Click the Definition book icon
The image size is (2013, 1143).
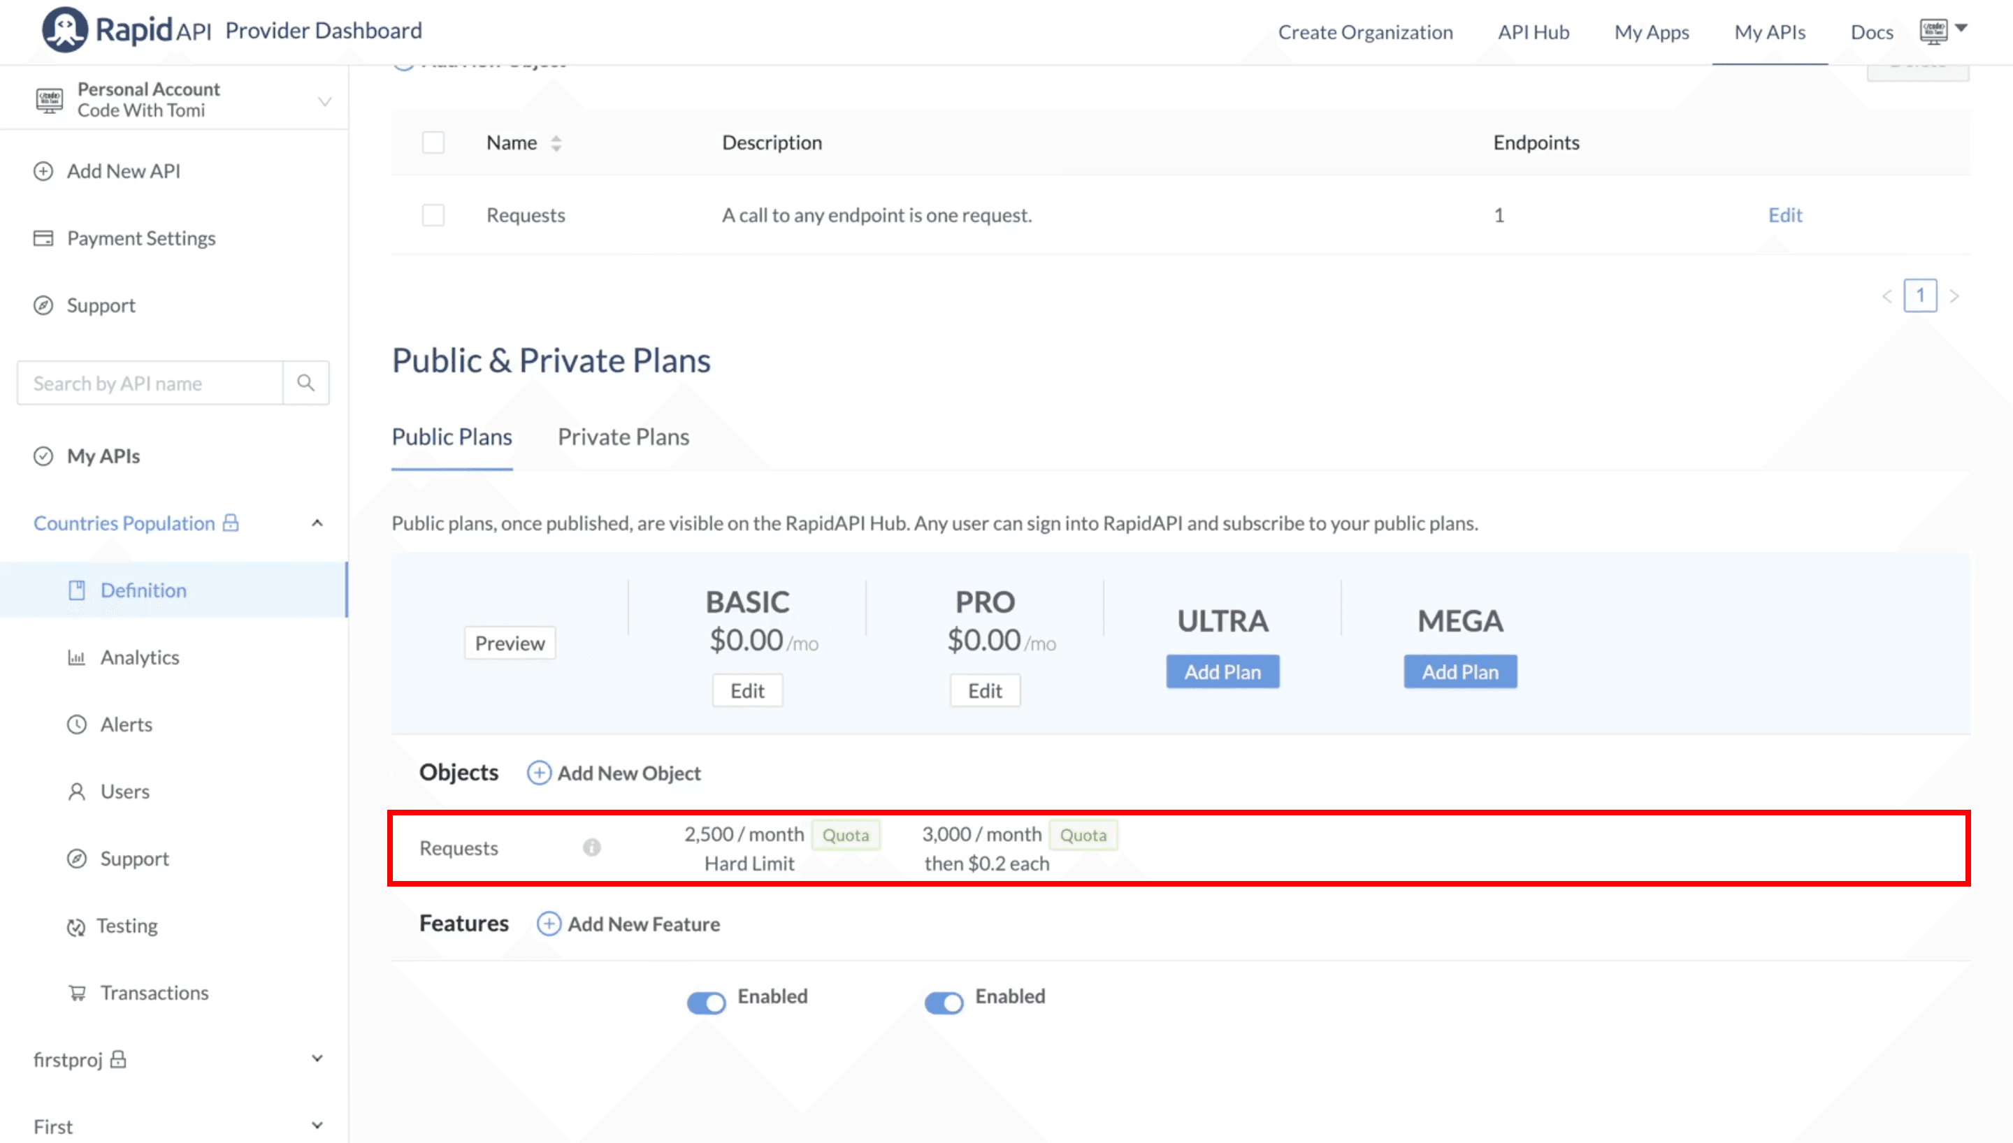[x=76, y=590]
